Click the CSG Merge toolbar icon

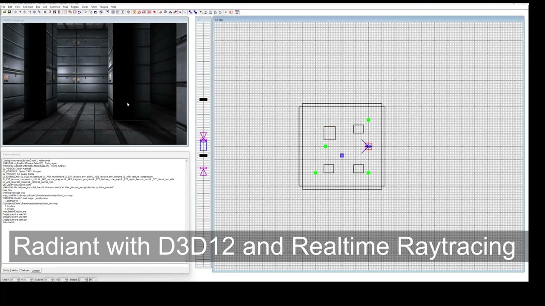click(x=70, y=12)
